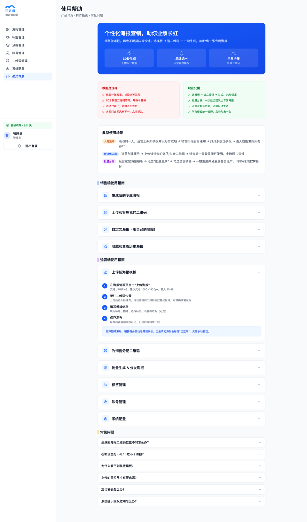The width and height of the screenshot is (307, 522).
Task: Click the shield icon beside 授权有效
Action: [x=8, y=125]
